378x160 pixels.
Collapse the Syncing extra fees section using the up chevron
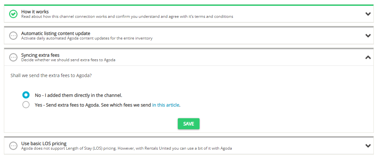click(x=368, y=57)
